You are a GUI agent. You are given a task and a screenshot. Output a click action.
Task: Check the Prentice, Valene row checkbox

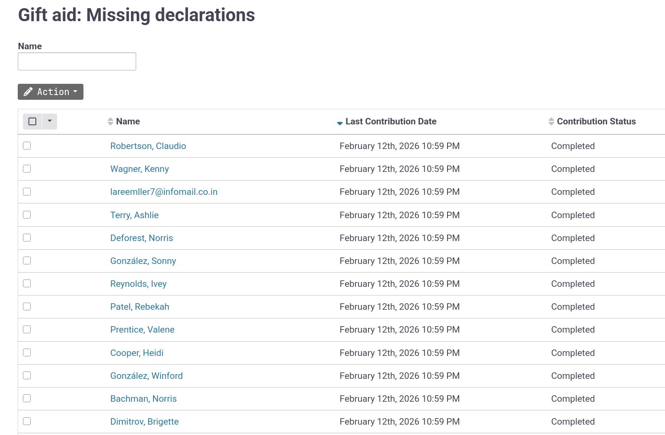[27, 329]
